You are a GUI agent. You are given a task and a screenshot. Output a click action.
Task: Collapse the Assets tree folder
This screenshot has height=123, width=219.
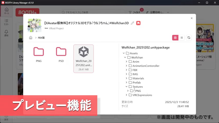[124, 53]
